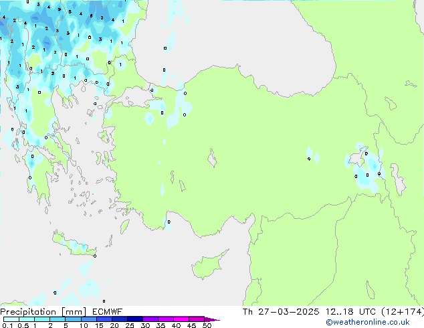Viewport: 424px width, 328px height.
Task: Select the 1–2 mm legend color swatch
Action: tap(42, 319)
